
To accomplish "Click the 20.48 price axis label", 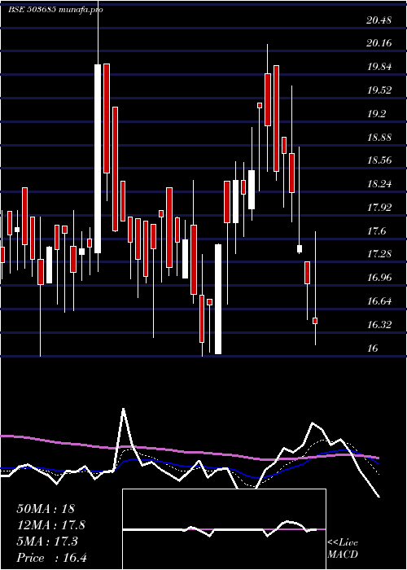I will (379, 20).
